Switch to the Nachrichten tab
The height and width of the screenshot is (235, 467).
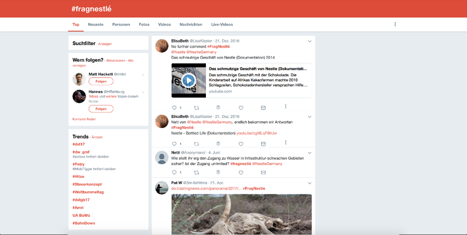[191, 25]
